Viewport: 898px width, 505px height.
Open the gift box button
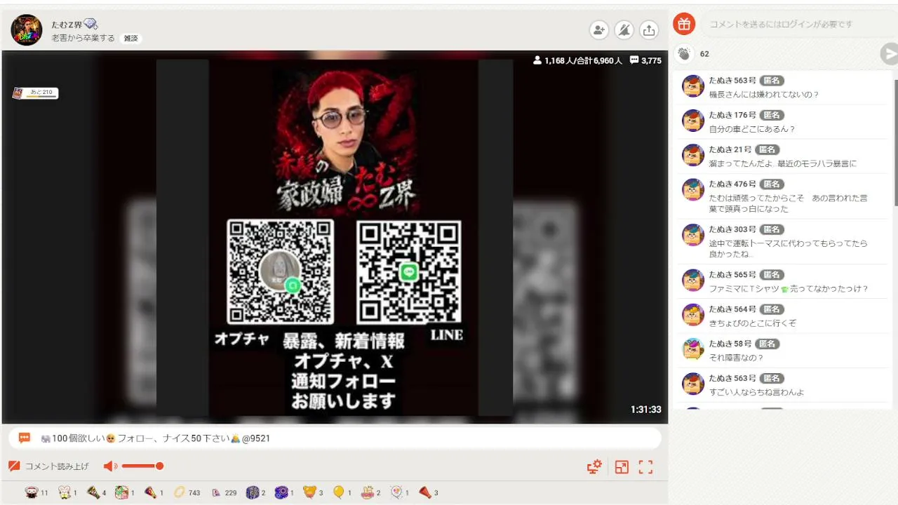pos(684,24)
